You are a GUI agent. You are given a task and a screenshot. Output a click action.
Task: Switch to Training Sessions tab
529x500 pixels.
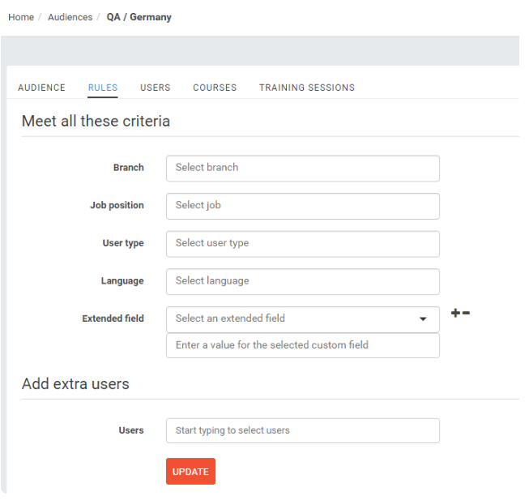pos(307,88)
